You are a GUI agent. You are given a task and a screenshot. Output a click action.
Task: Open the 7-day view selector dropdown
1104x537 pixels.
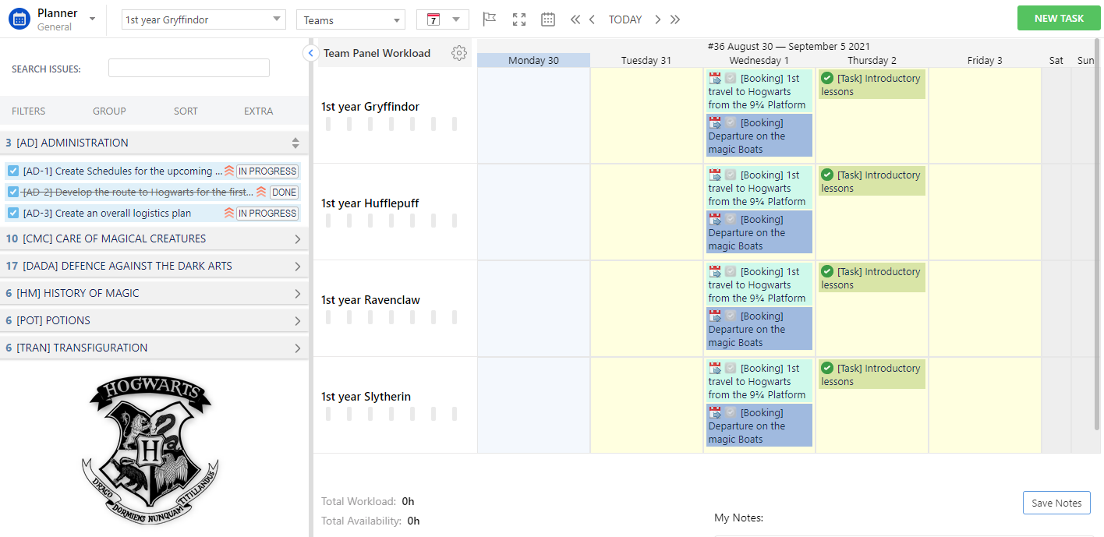tap(443, 19)
